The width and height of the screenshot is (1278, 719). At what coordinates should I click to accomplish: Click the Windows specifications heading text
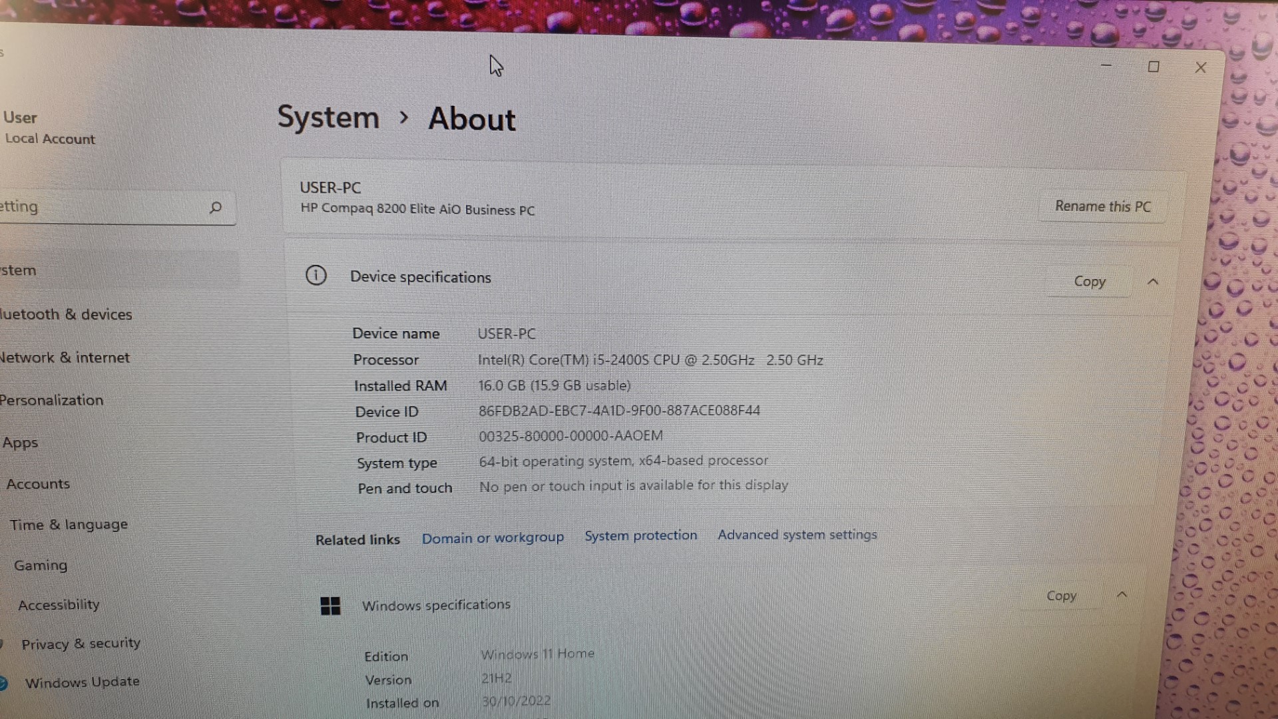coord(436,605)
